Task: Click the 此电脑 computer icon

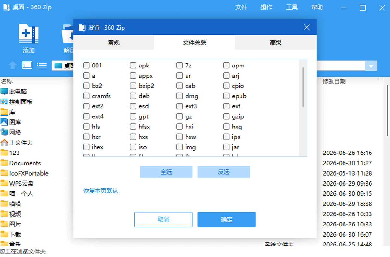Action: coord(4,92)
